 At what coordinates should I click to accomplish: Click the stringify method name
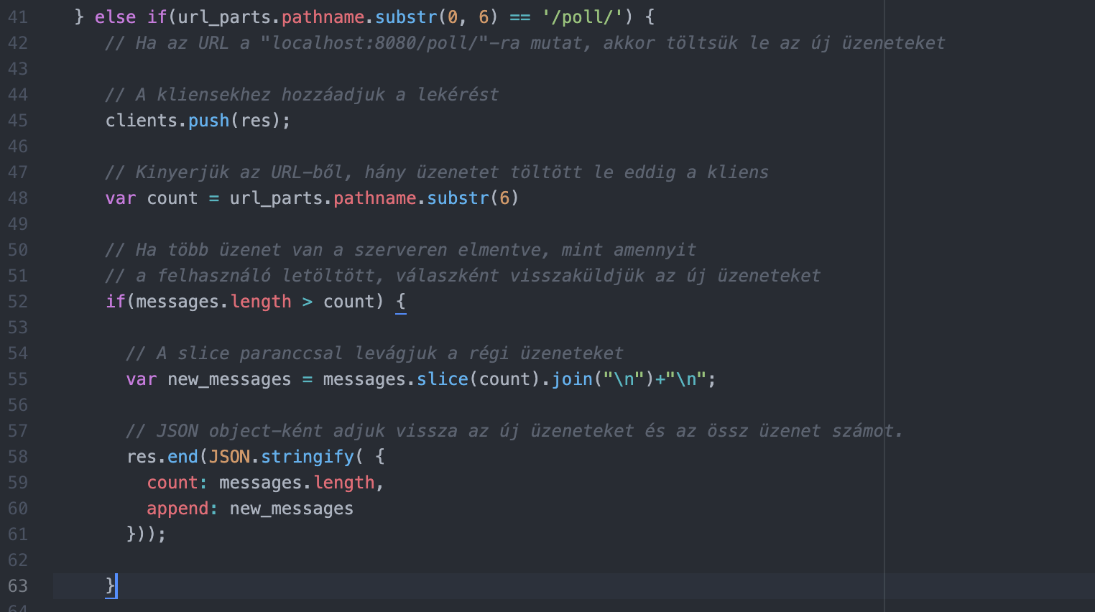(x=308, y=457)
